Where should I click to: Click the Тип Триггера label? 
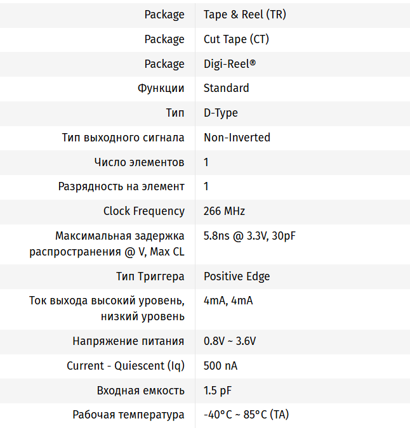(150, 276)
